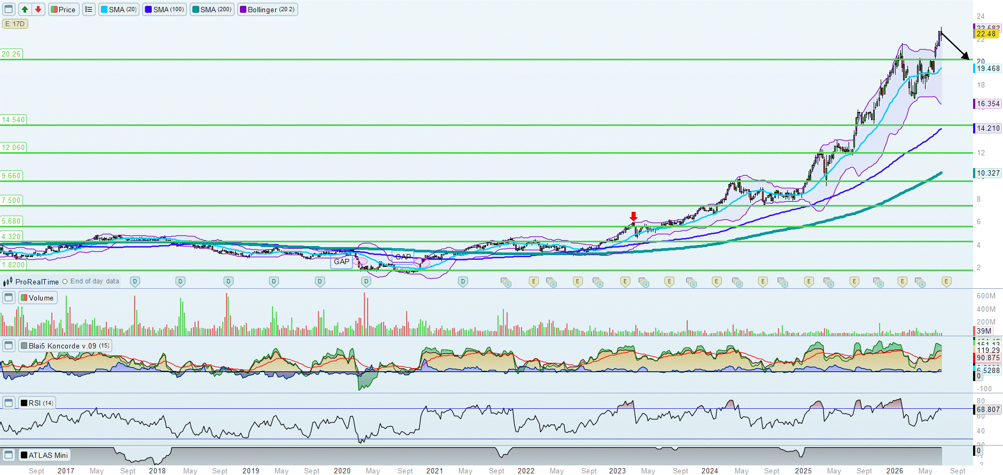Select the GAP annotation label near 2020
Screen dimensions: 1003x475
pyautogui.click(x=341, y=262)
